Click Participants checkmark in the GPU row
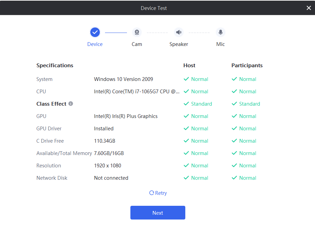Screen dimensions: 315x225 234,116
